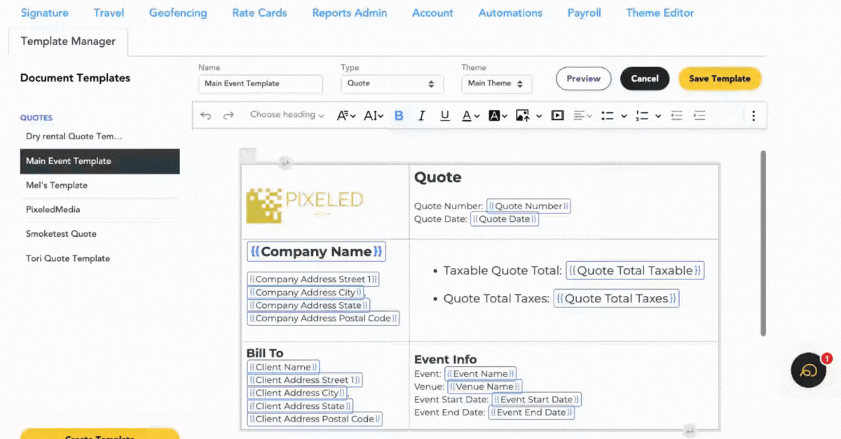
Task: Toggle Underline formatting
Action: (x=444, y=116)
